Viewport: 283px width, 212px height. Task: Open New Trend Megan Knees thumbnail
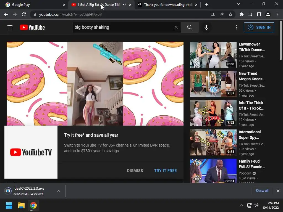coord(213,84)
